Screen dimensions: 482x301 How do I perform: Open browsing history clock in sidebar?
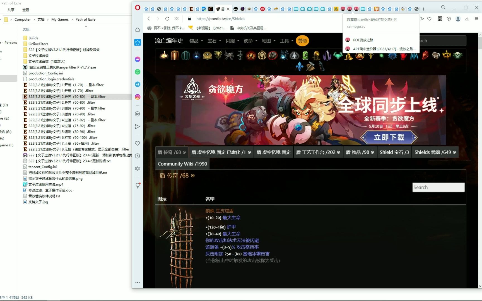tap(138, 156)
